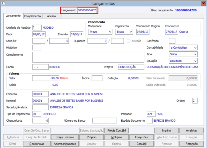Click the Parcelar button
The image size is (207, 148).
166,144
